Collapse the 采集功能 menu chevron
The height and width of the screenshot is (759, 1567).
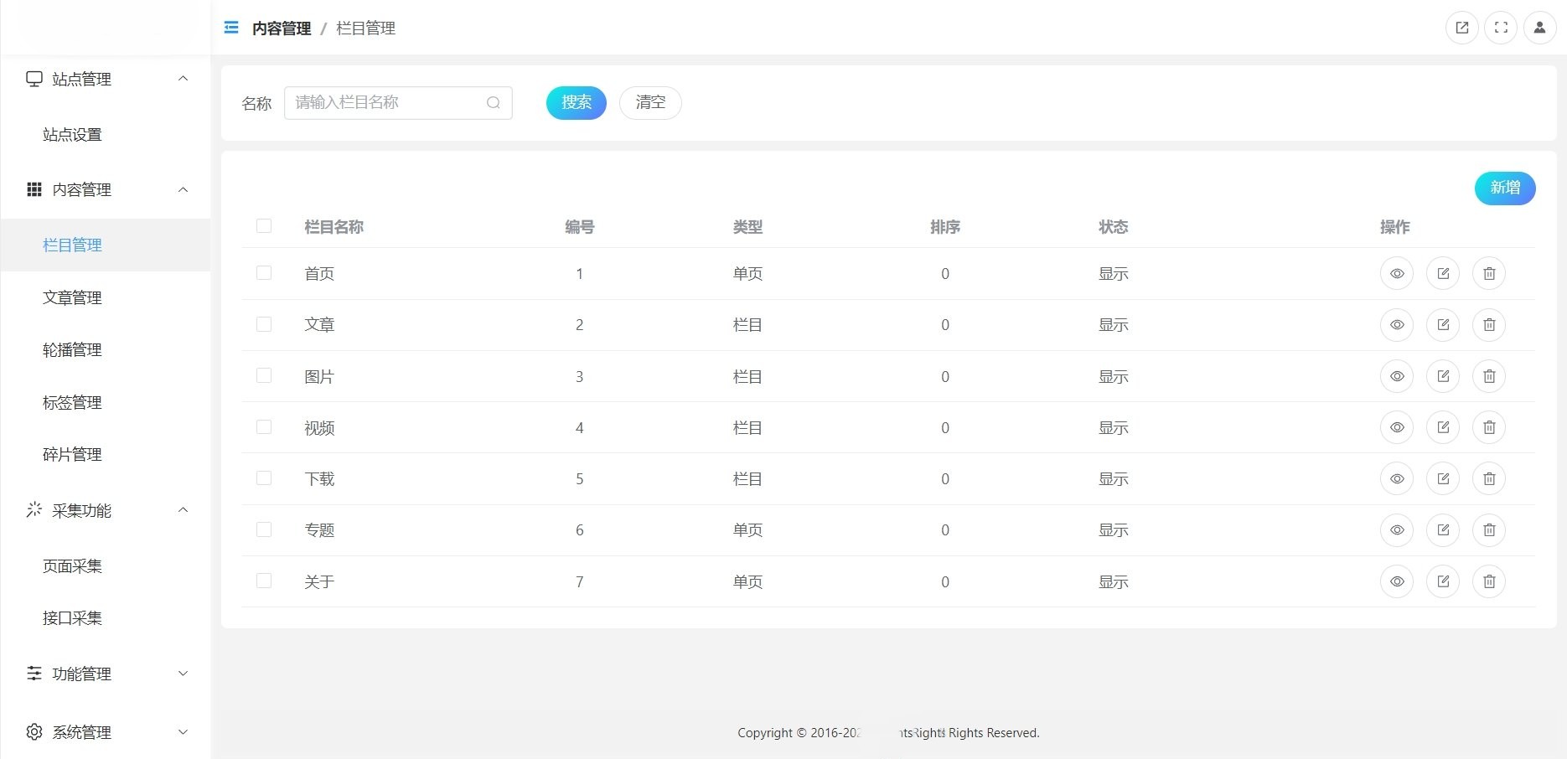click(183, 510)
